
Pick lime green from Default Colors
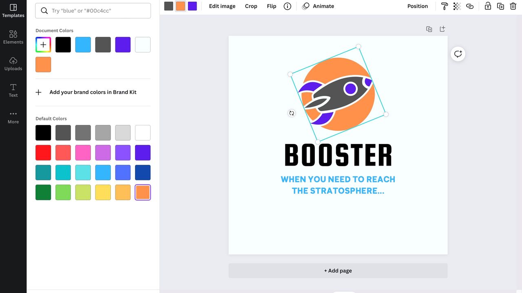tap(83, 192)
